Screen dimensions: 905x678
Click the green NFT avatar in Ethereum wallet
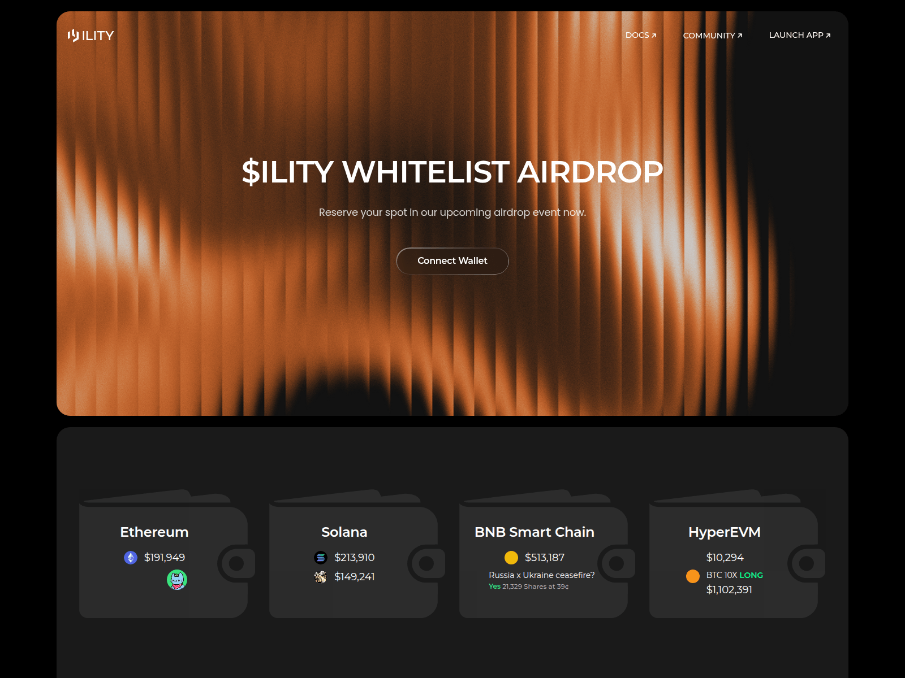[177, 580]
